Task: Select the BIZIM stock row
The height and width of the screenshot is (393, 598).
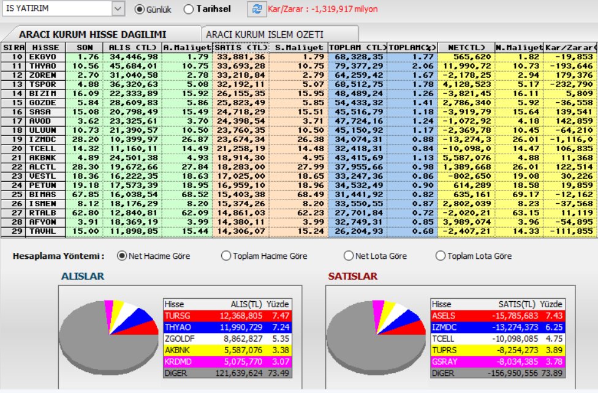Action: pyautogui.click(x=299, y=94)
